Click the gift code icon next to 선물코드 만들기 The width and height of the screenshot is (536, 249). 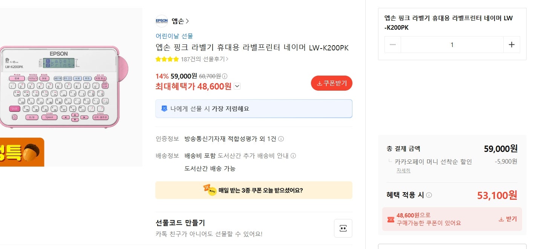(343, 228)
